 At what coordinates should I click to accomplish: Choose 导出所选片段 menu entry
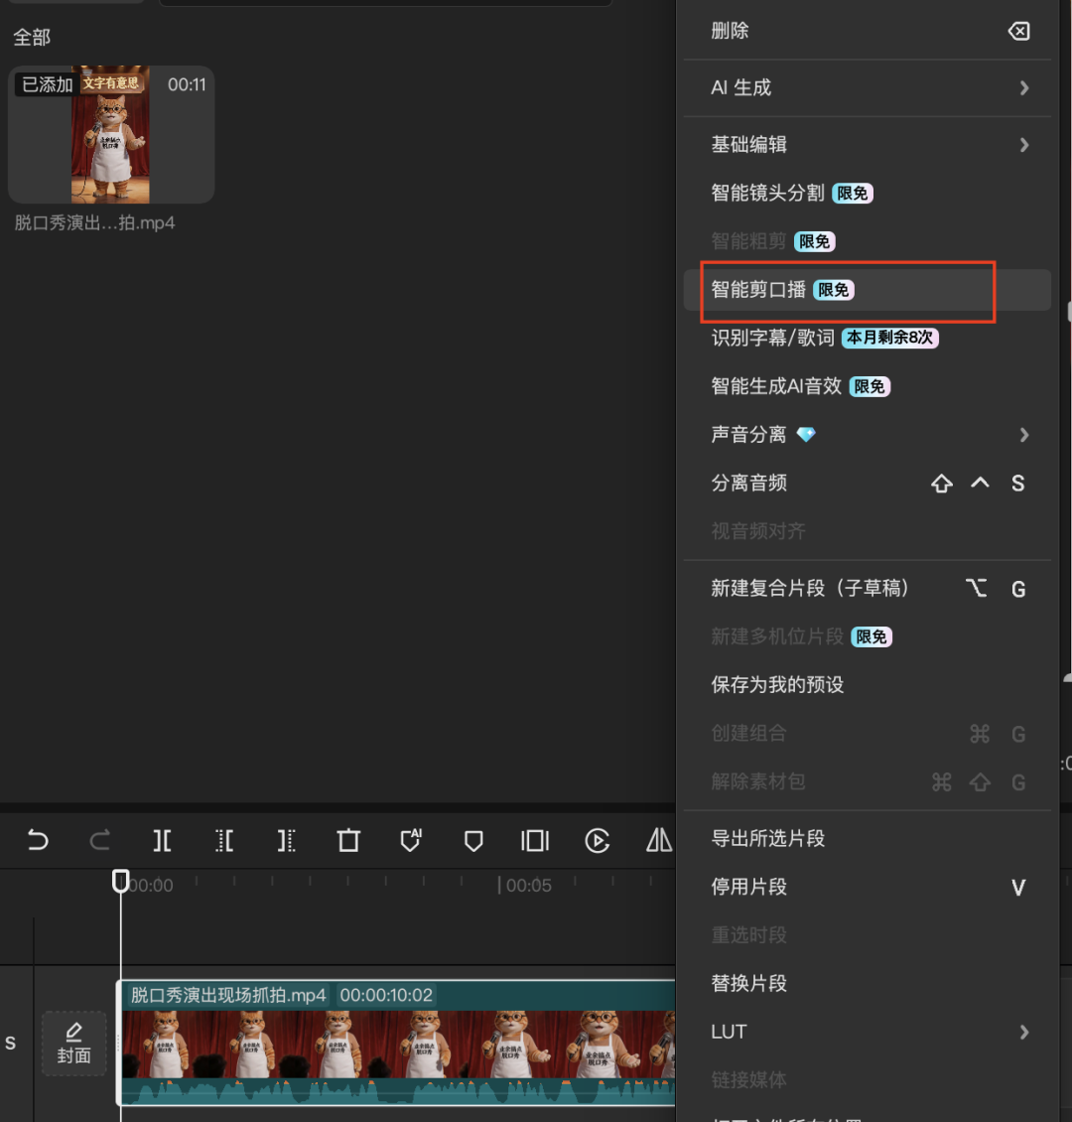point(867,839)
